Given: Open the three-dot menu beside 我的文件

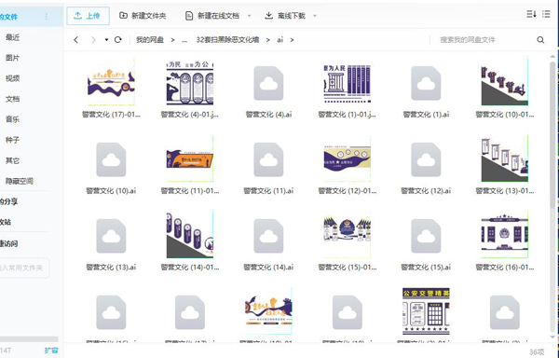Looking at the screenshot, I should (46, 17).
